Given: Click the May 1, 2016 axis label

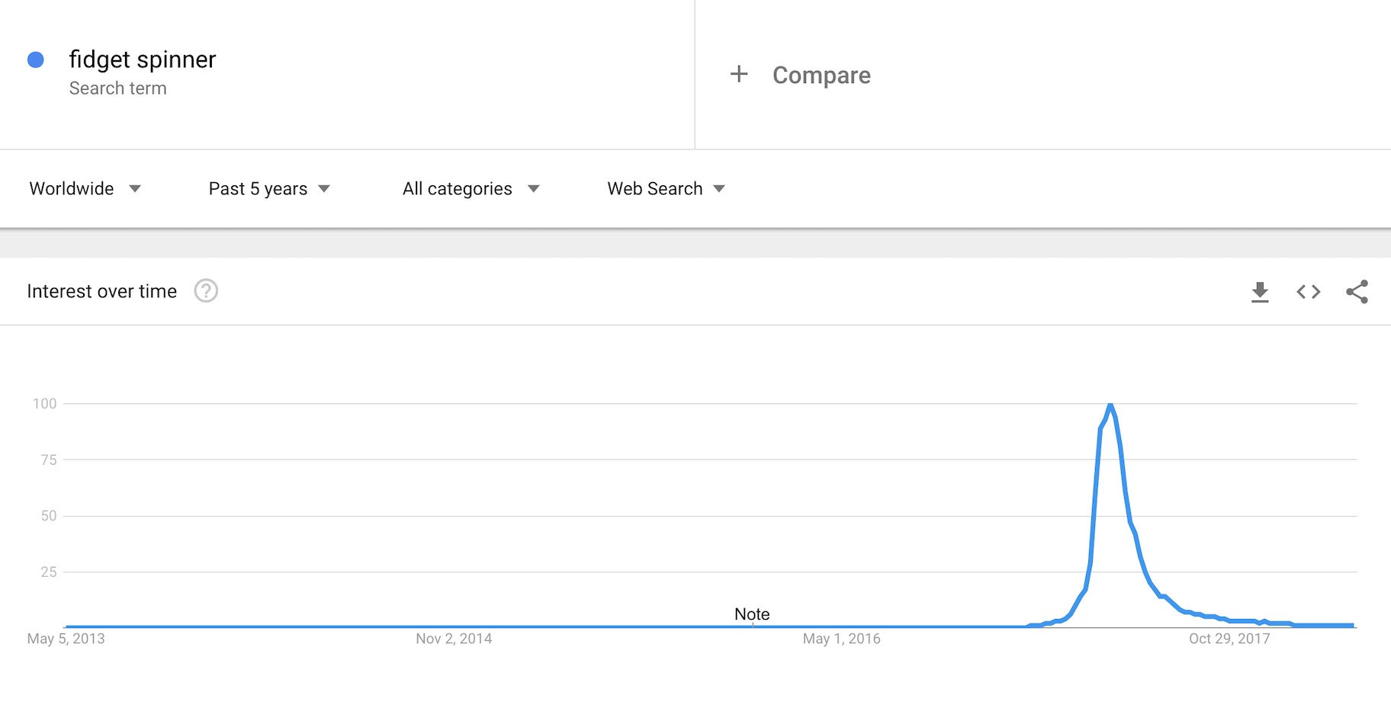Looking at the screenshot, I should (x=841, y=639).
